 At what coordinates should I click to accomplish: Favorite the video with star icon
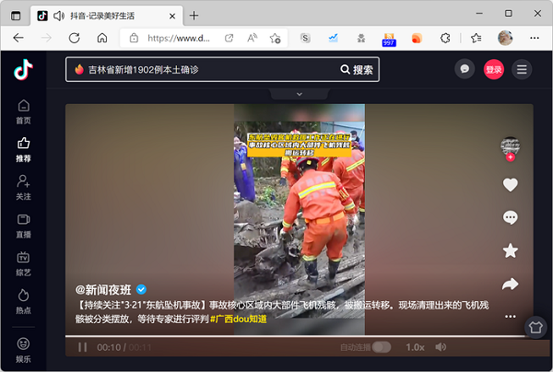pos(510,250)
